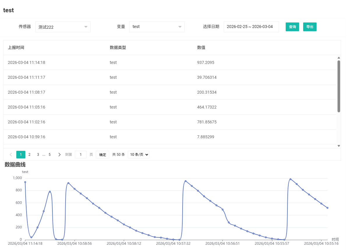Click the 导出 export button
This screenshot has width=348, height=250.
coord(310,27)
